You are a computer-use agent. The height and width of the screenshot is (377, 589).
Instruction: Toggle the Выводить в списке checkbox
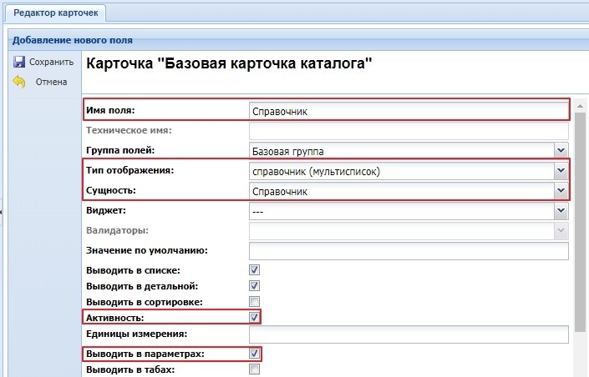click(255, 270)
